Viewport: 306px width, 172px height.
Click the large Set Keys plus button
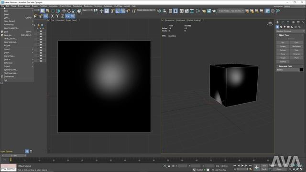[256, 167]
